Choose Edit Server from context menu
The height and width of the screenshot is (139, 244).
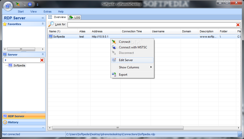click(x=132, y=60)
